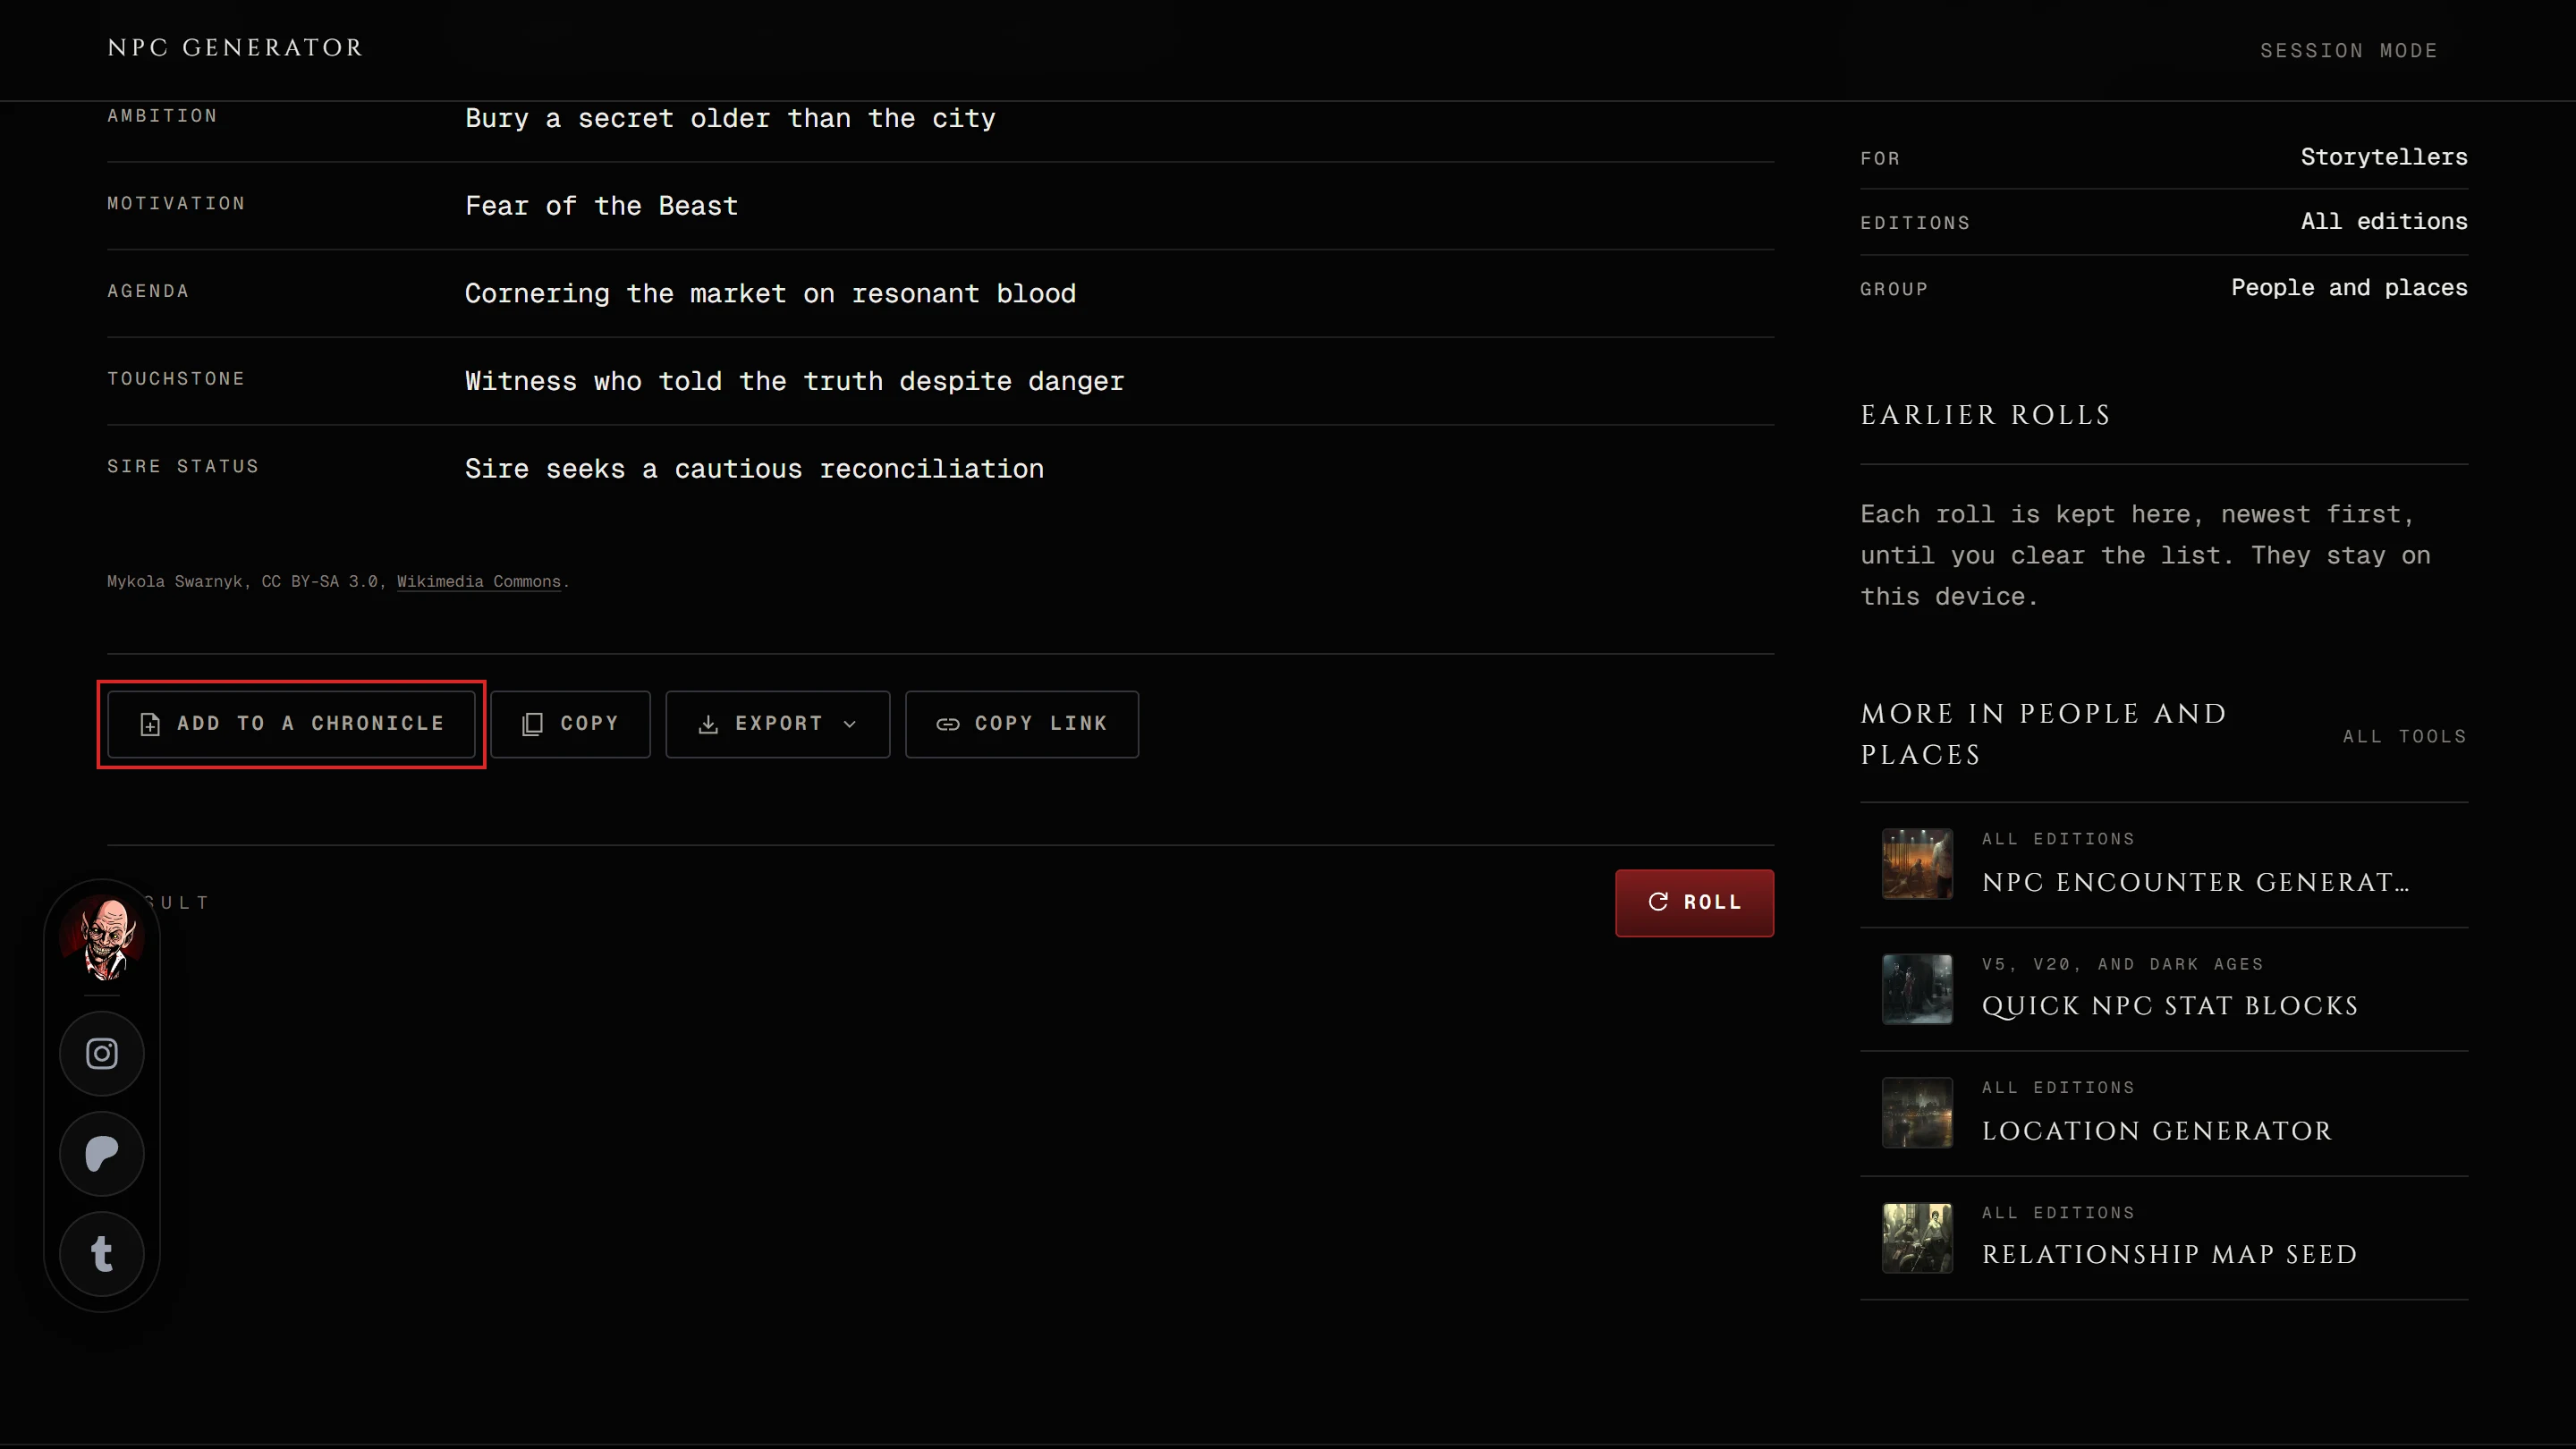Select the text 'Fear of the Beast'
This screenshot has width=2576, height=1449.
click(x=601, y=206)
